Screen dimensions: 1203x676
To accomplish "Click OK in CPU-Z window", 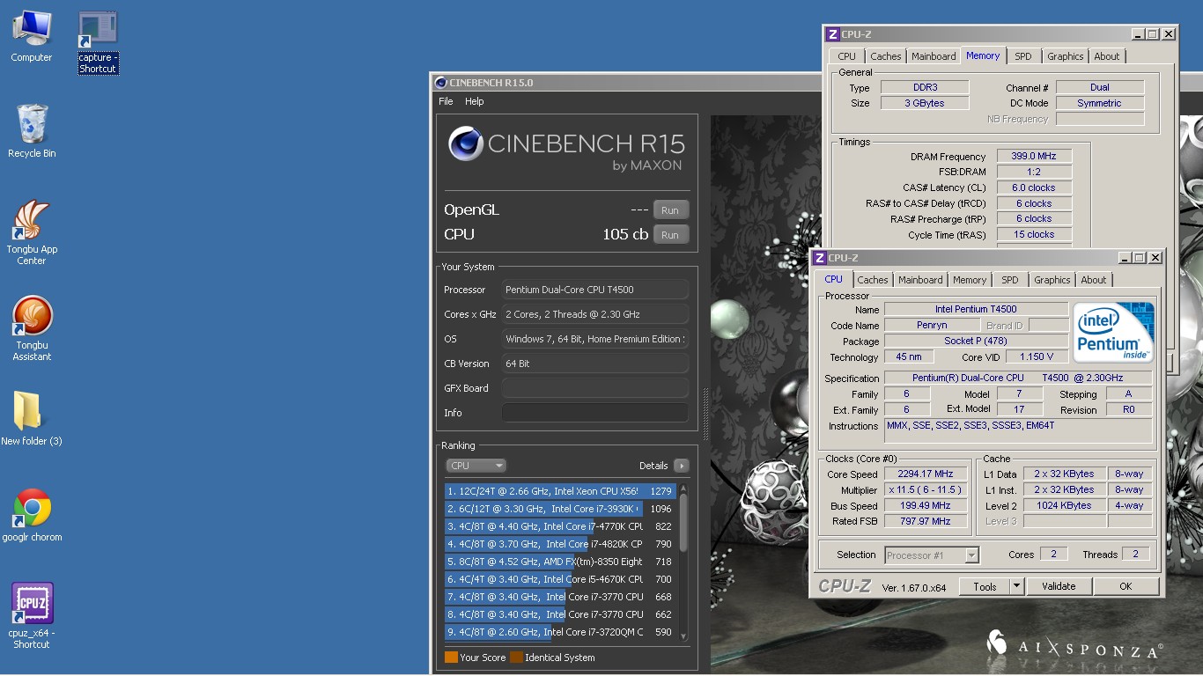I will (1126, 586).
